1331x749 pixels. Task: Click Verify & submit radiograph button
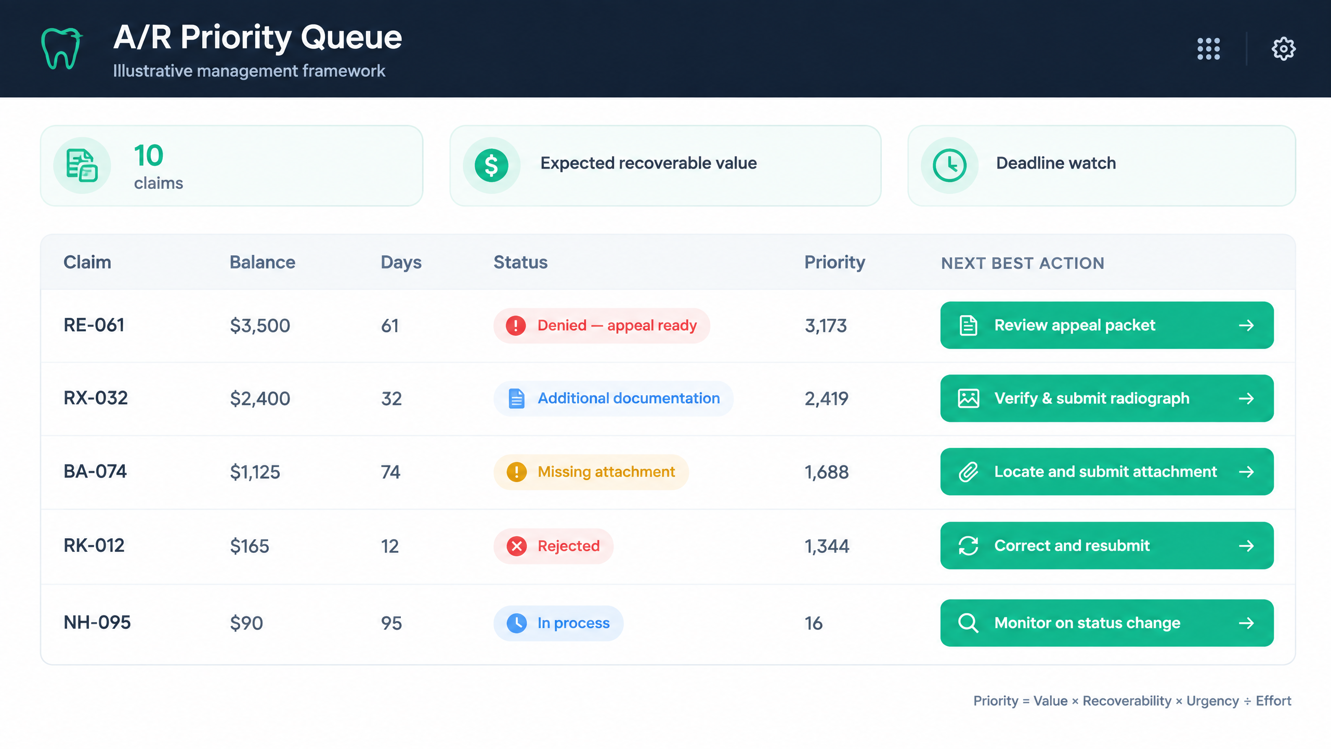click(1107, 398)
